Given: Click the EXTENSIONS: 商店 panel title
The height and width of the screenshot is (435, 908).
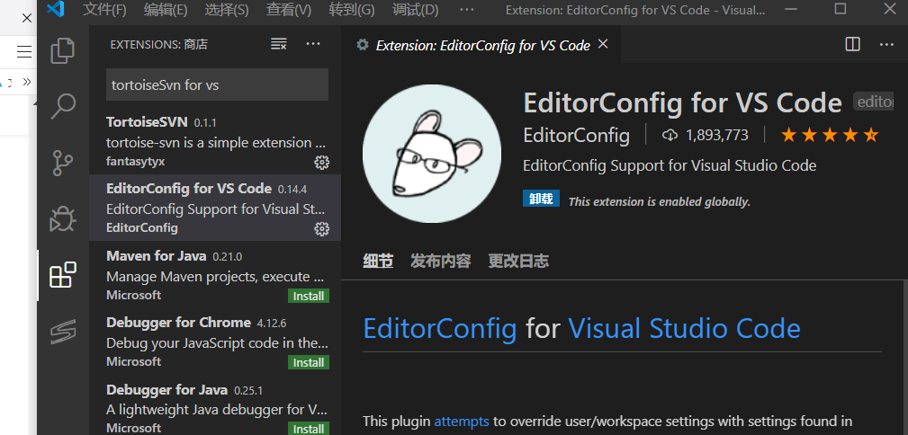Looking at the screenshot, I should coord(158,45).
